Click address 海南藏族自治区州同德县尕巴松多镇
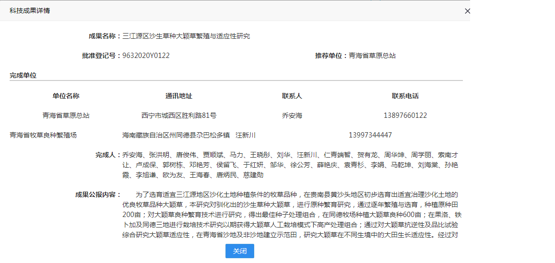The width and height of the screenshot is (555, 263). (176, 135)
